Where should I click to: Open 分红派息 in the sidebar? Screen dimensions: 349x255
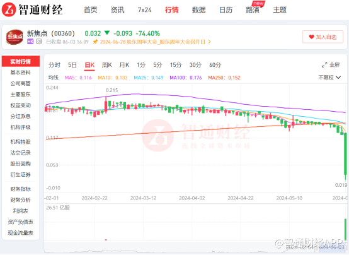(21, 116)
